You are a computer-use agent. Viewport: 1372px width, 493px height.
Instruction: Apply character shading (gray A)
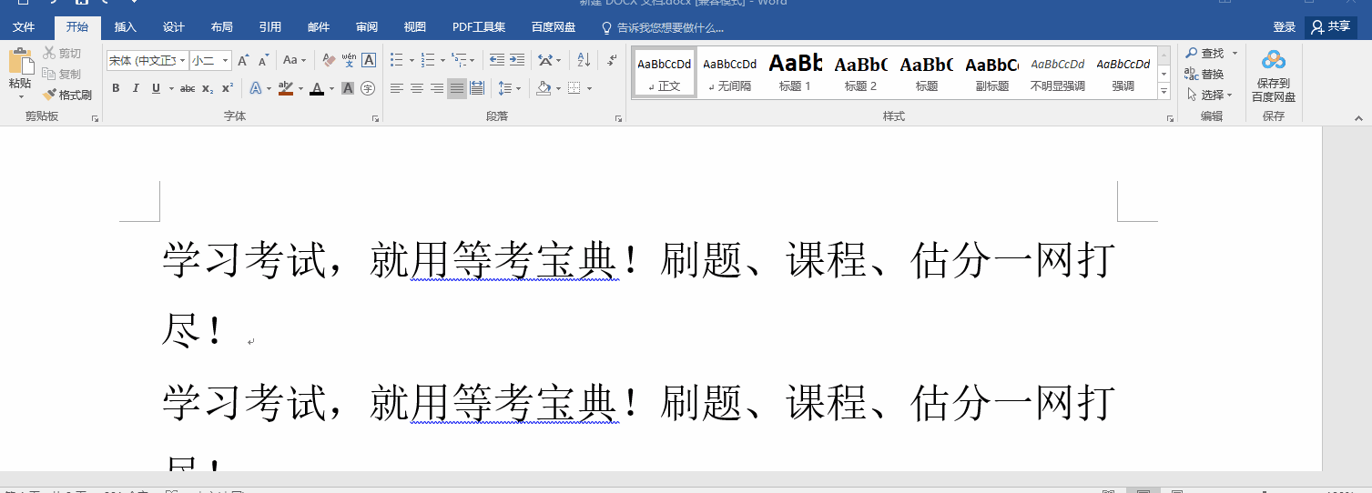pos(350,88)
